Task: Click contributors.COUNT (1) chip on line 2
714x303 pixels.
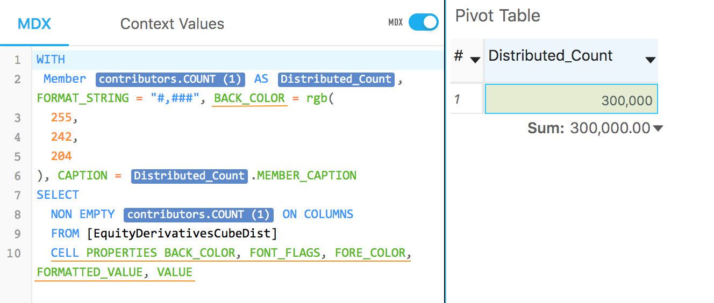Action: [x=171, y=79]
